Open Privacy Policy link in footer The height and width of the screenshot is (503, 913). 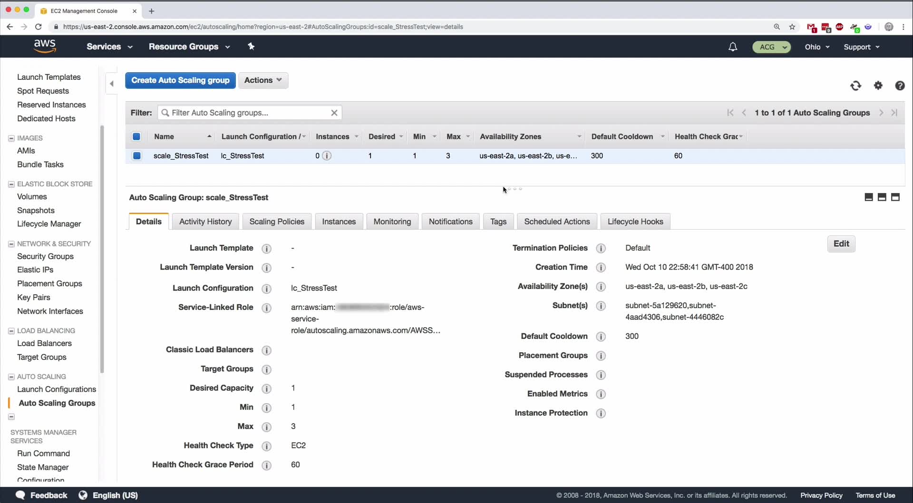point(821,495)
